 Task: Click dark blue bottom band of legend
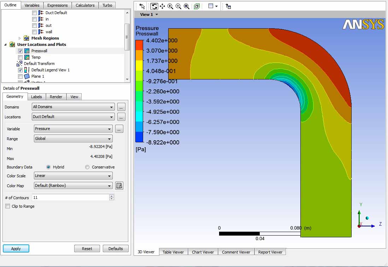[139, 137]
